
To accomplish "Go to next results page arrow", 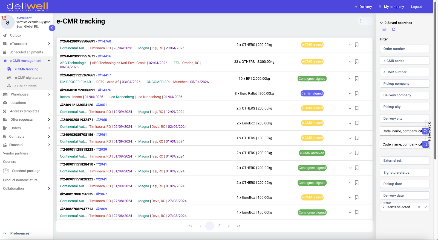I will 229,226.
